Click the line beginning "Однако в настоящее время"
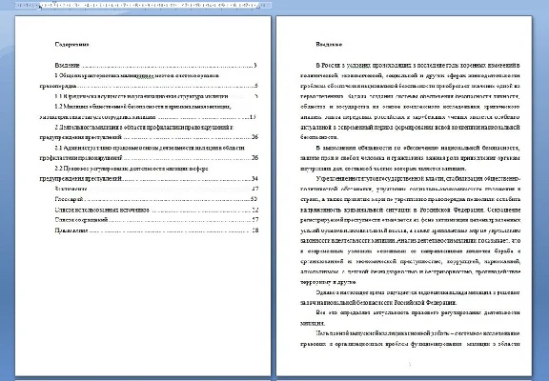This screenshot has width=549, height=381. 418,292
